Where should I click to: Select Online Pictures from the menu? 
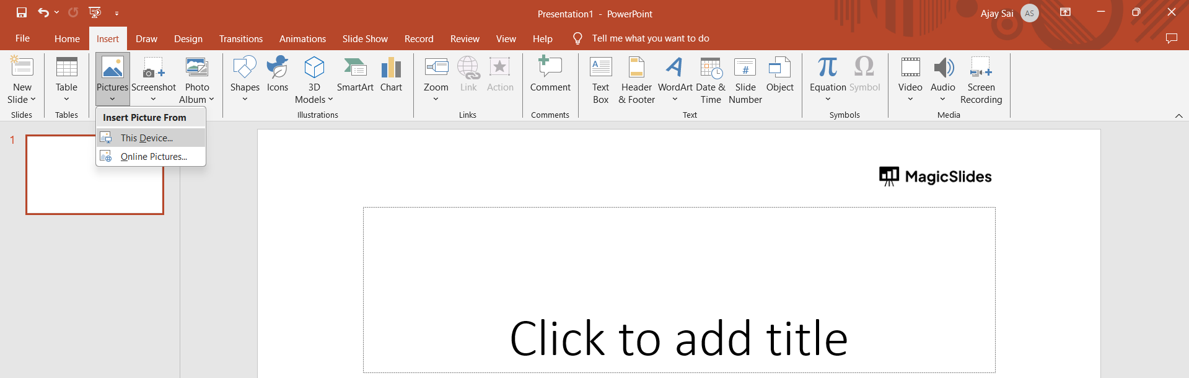pyautogui.click(x=154, y=157)
